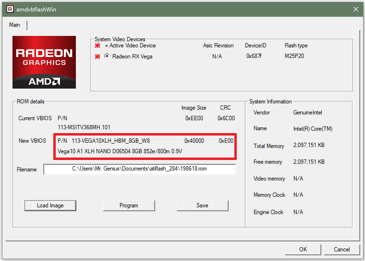Click the Total Memory value

(309, 145)
